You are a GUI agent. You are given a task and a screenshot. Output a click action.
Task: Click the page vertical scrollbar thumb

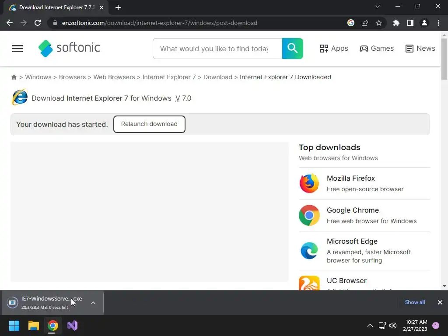(444, 59)
